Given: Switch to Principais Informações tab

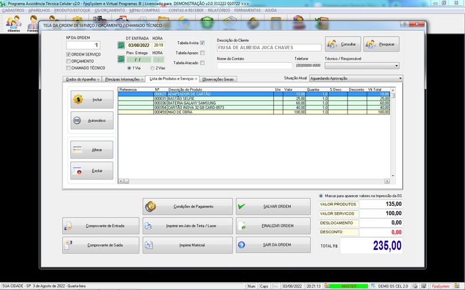Looking at the screenshot, I should tap(124, 79).
